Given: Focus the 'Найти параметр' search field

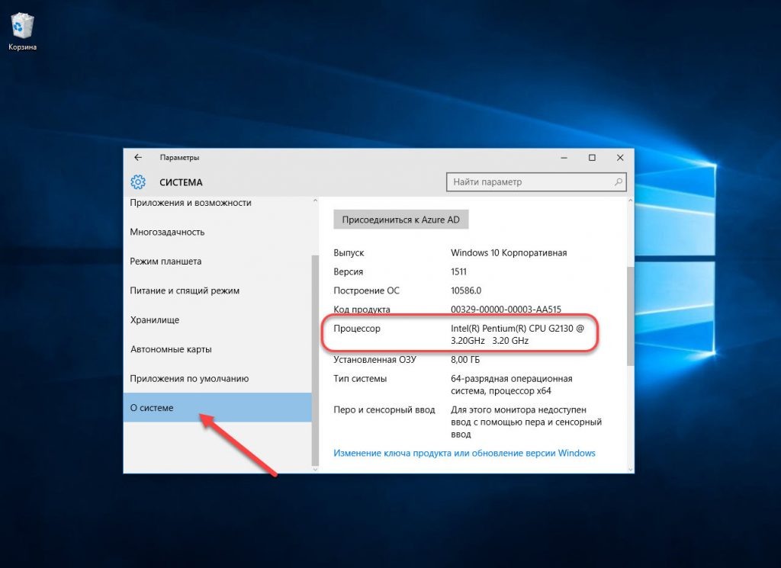Looking at the screenshot, I should 536,182.
